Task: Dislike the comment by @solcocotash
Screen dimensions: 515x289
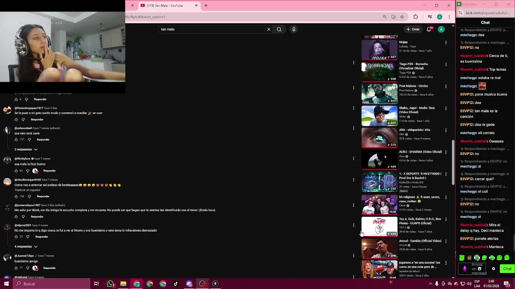Action: click(x=29, y=139)
